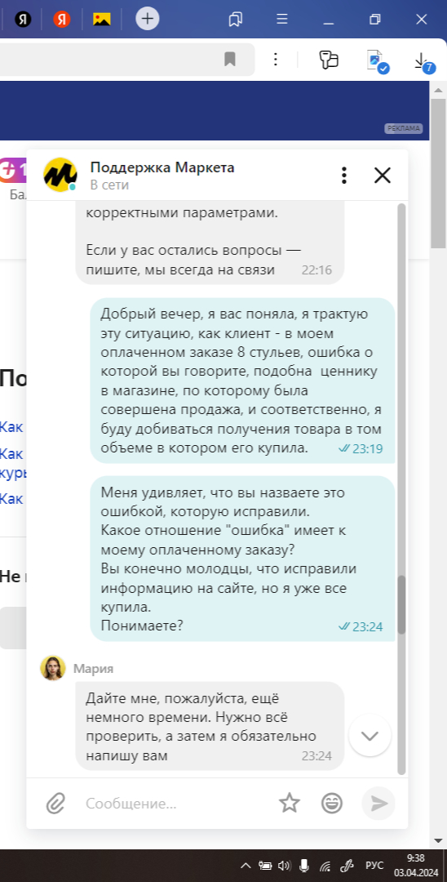
Task: Click message starting Меня удивляет
Action: click(x=242, y=558)
